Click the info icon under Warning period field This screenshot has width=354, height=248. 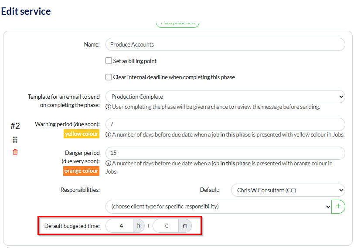(x=108, y=134)
